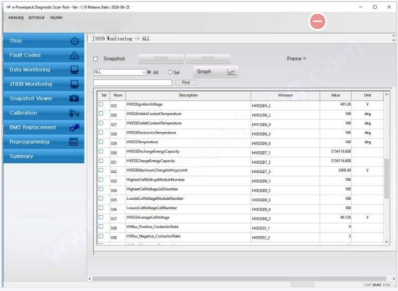Click the Find button
398x291 pixels.
point(185,83)
